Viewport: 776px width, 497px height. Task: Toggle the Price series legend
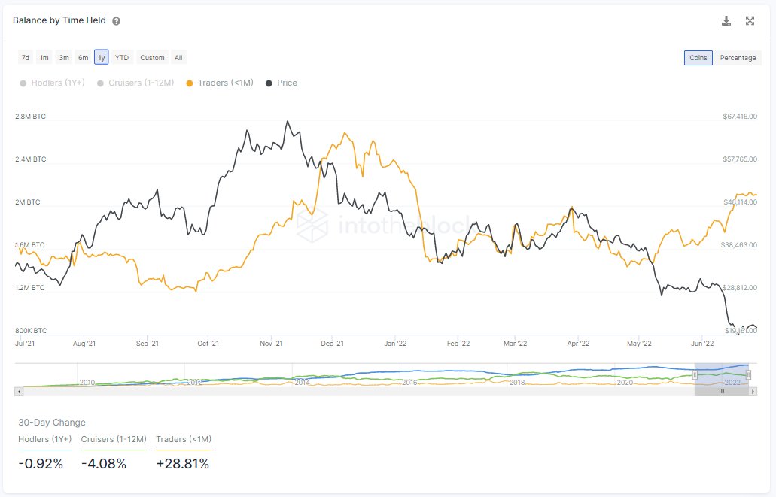click(281, 83)
